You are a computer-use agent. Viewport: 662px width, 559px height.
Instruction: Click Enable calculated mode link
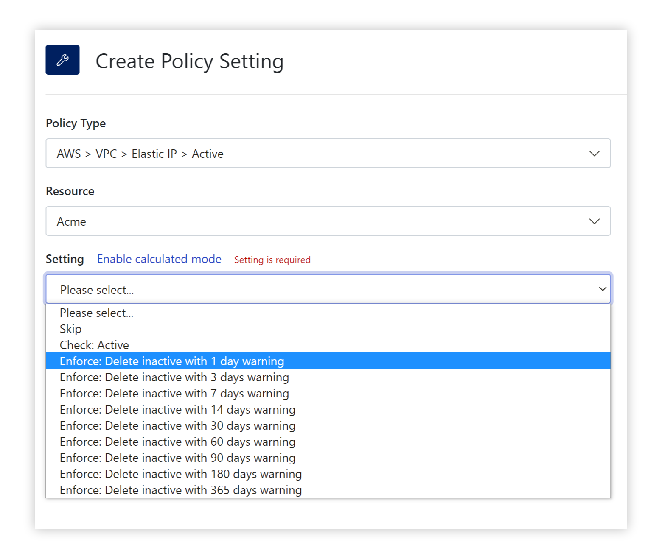click(x=159, y=259)
